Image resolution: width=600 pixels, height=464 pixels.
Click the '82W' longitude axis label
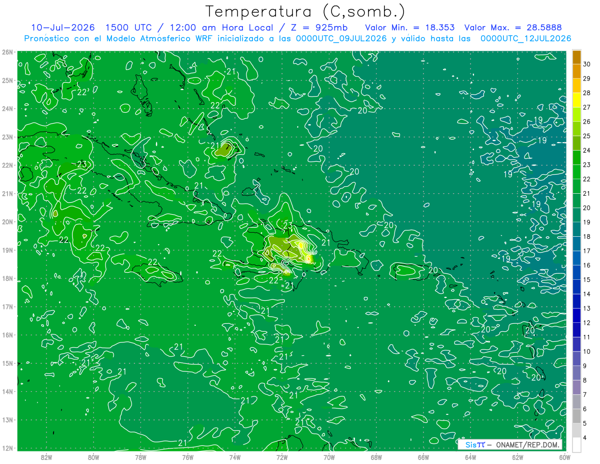pos(46,457)
